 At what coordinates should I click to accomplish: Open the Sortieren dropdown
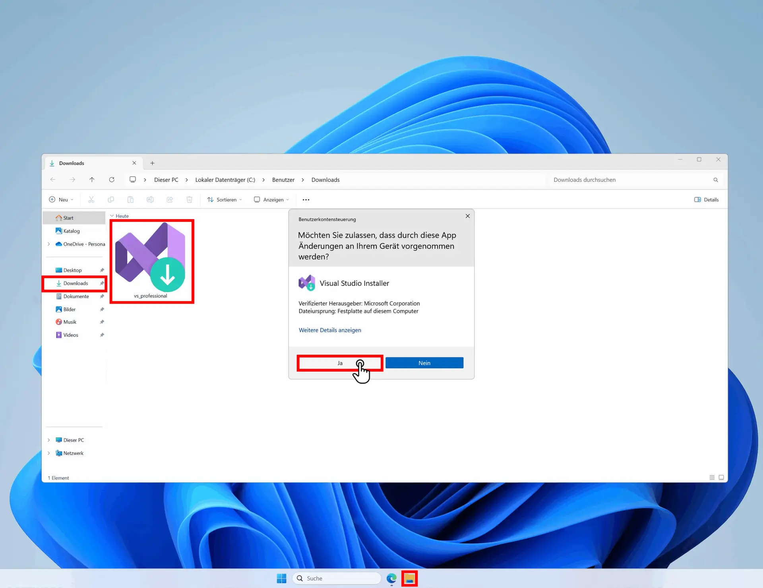[225, 200]
